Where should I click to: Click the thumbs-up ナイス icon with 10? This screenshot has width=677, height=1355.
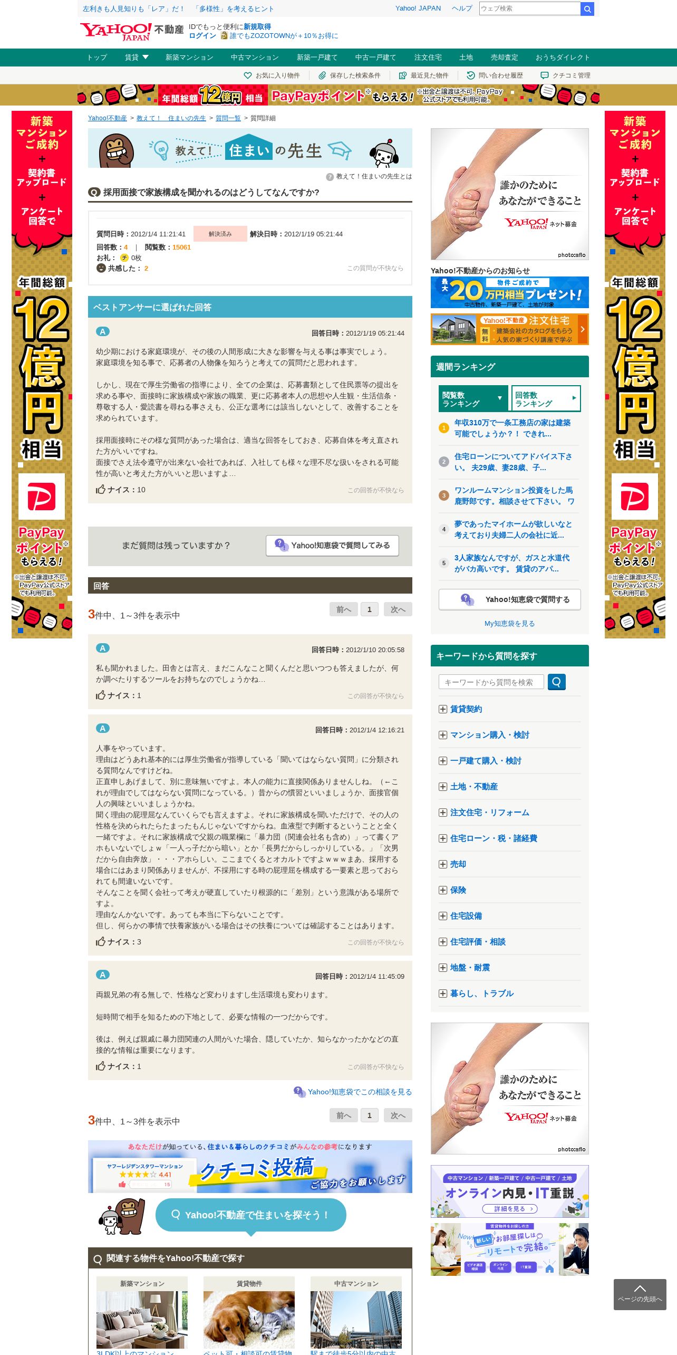(x=101, y=490)
